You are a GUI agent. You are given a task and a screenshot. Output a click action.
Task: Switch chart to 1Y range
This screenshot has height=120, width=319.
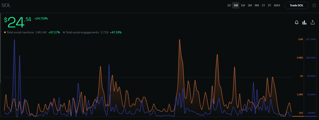(263, 6)
